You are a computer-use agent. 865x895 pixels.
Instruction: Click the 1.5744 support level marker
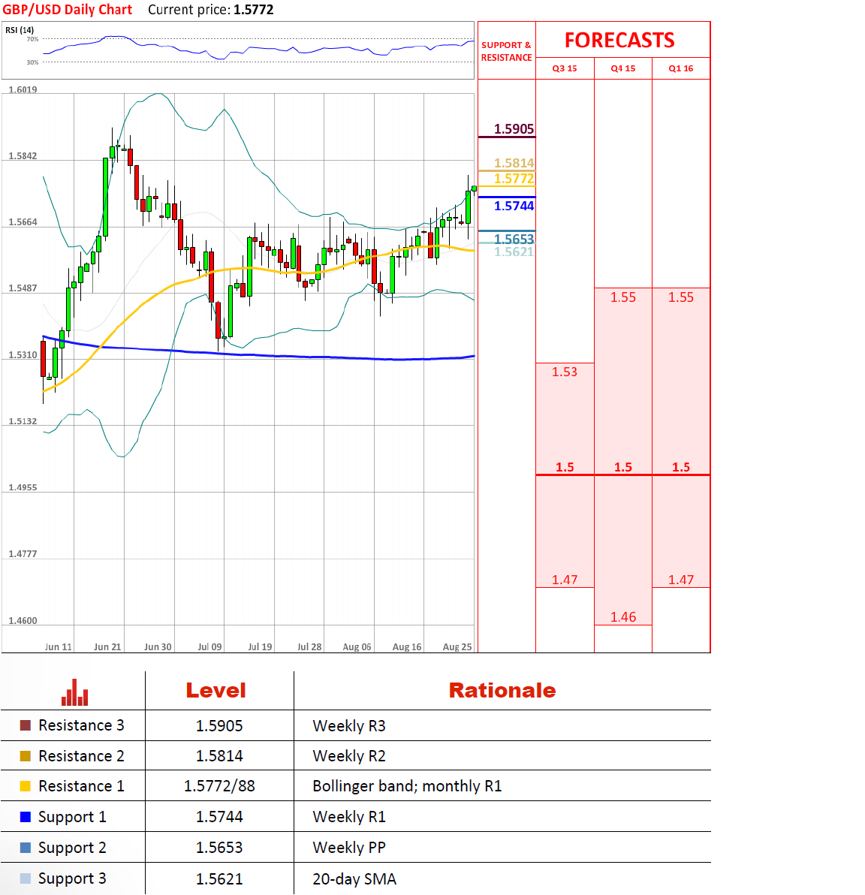[x=514, y=206]
